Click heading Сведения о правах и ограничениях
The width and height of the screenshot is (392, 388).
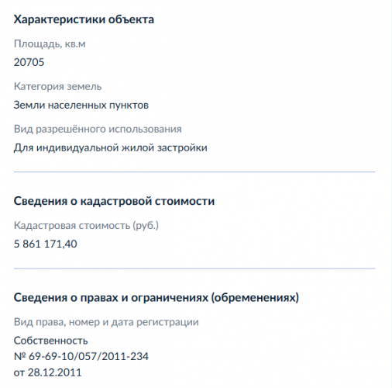click(x=156, y=298)
